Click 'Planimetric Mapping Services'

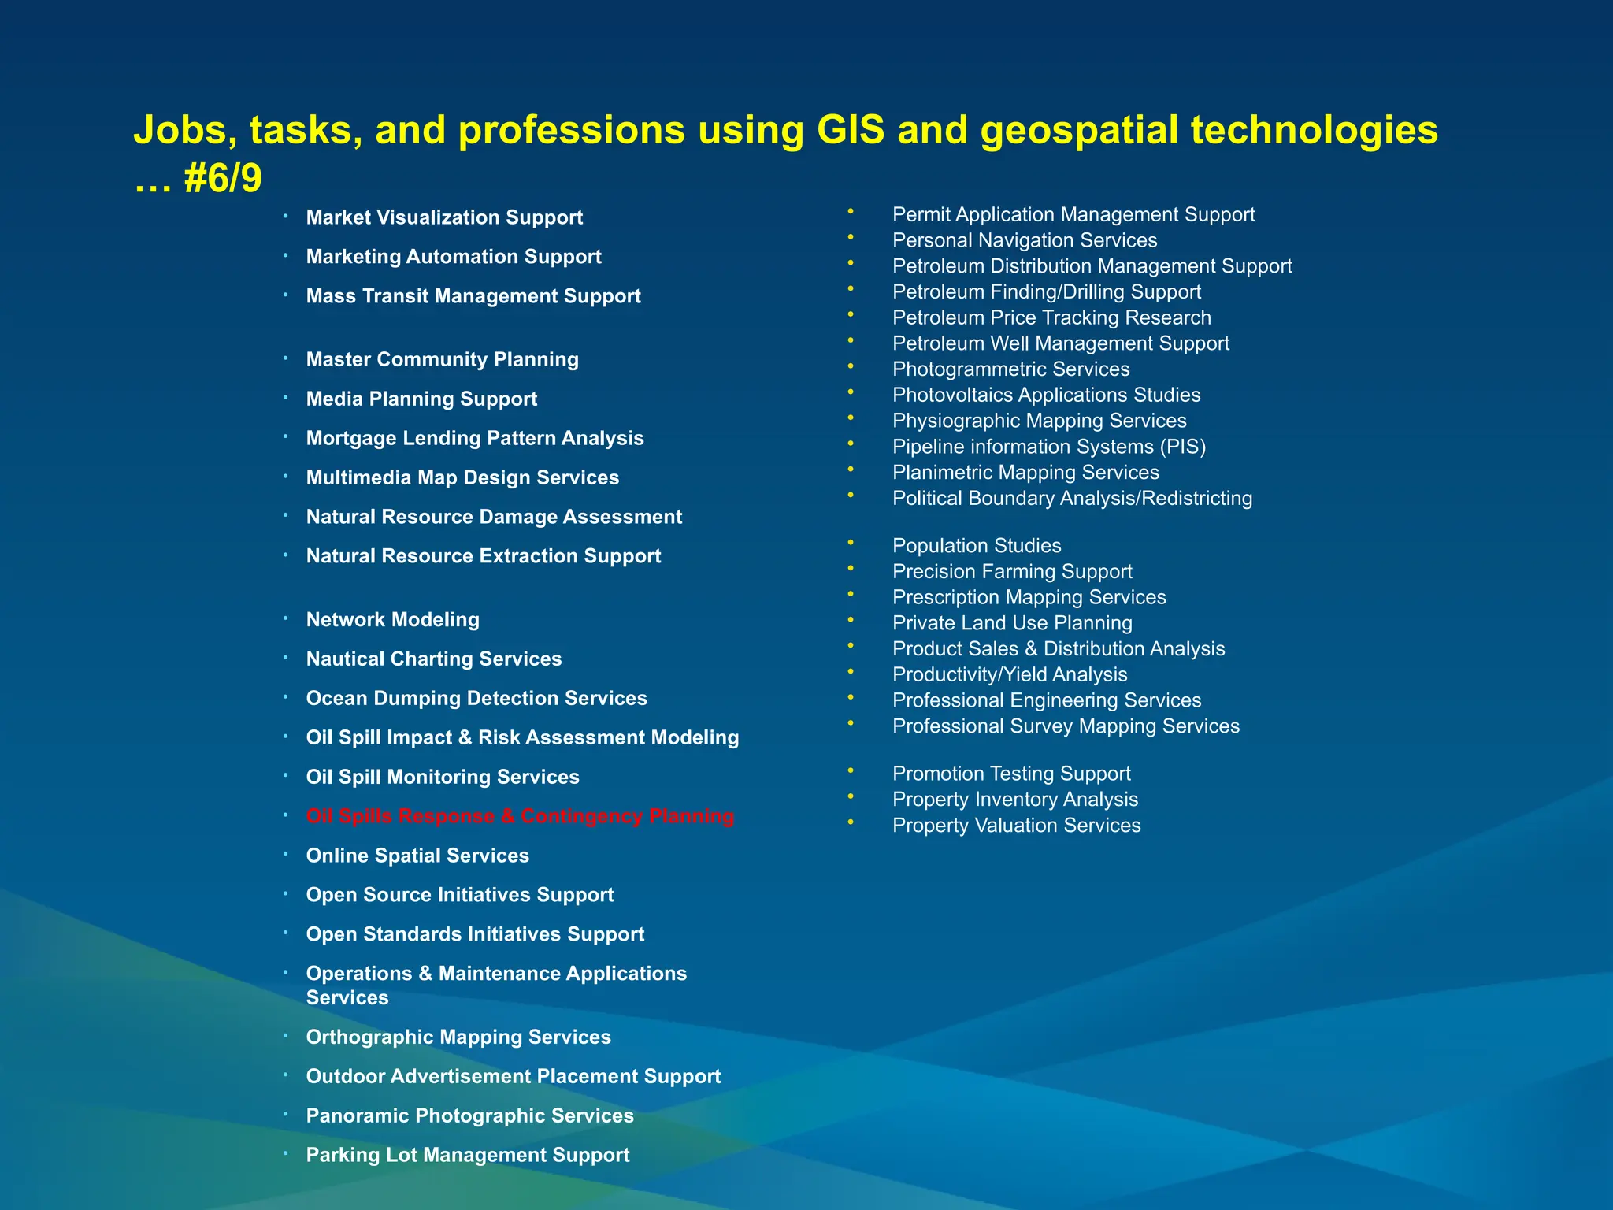coord(1025,473)
